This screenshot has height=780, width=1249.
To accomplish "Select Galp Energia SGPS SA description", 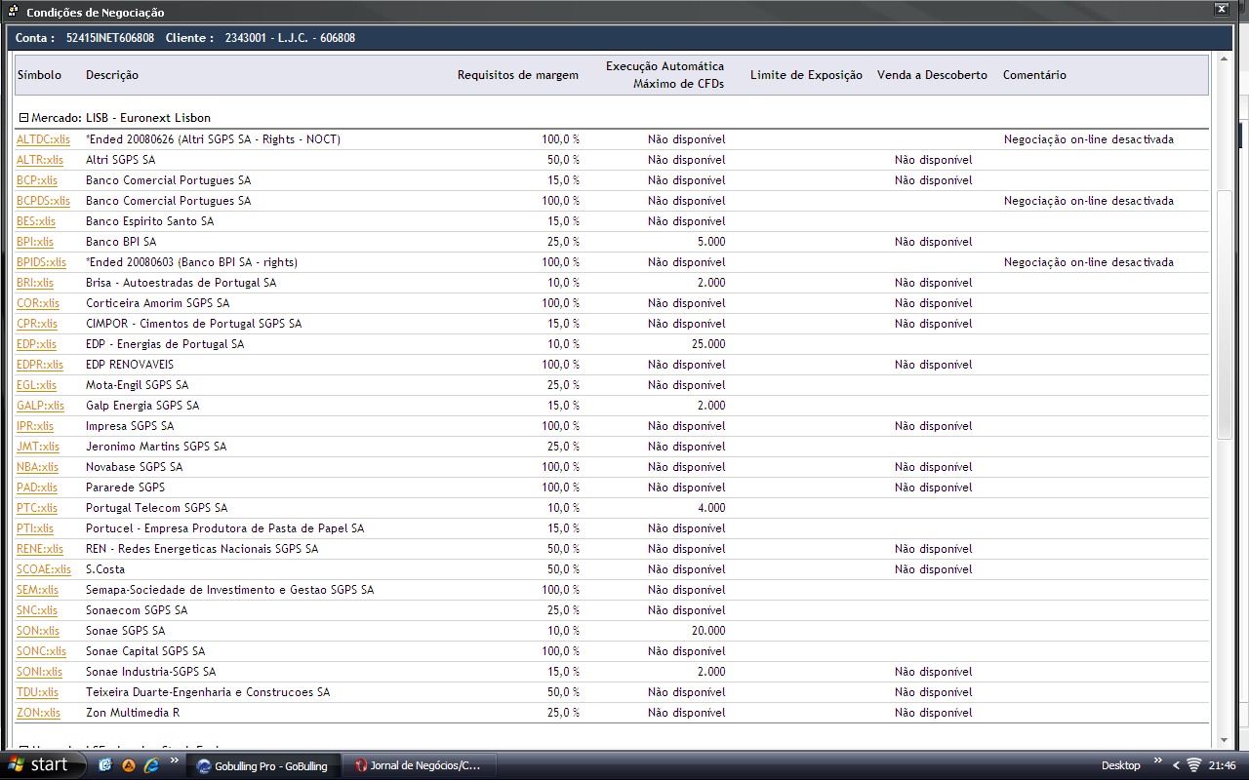I will [x=142, y=406].
